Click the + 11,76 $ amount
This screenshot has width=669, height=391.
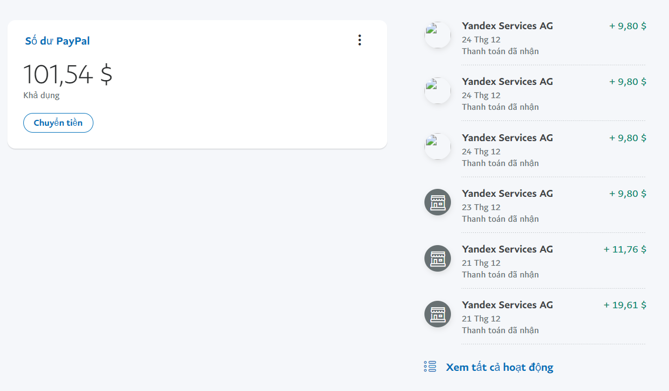point(625,249)
